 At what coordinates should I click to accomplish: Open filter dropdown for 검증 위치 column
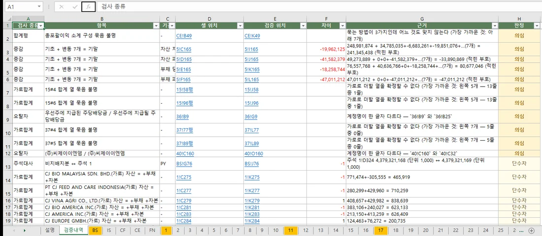303,26
